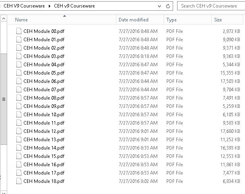
Task: Select file name CEH Module 18.pdf
Action: (44, 181)
